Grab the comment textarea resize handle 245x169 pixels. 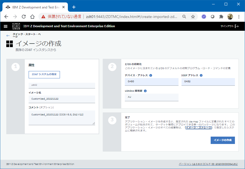[x=93, y=123]
